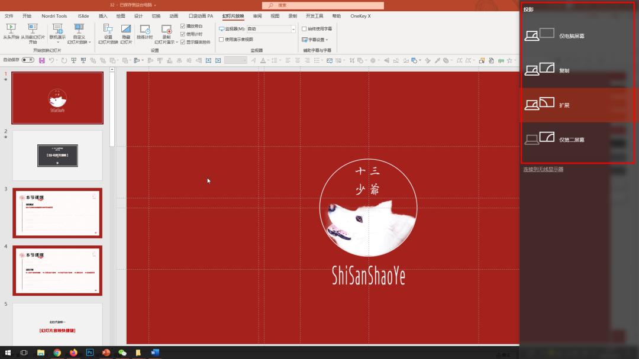Toggle the AutoSave (自动保存) switch
The height and width of the screenshot is (359, 639).
point(28,60)
